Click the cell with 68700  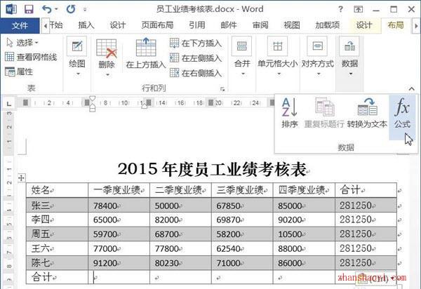click(180, 234)
